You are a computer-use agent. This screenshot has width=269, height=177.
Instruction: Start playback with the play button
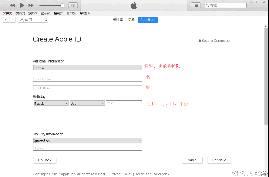(x=22, y=5)
